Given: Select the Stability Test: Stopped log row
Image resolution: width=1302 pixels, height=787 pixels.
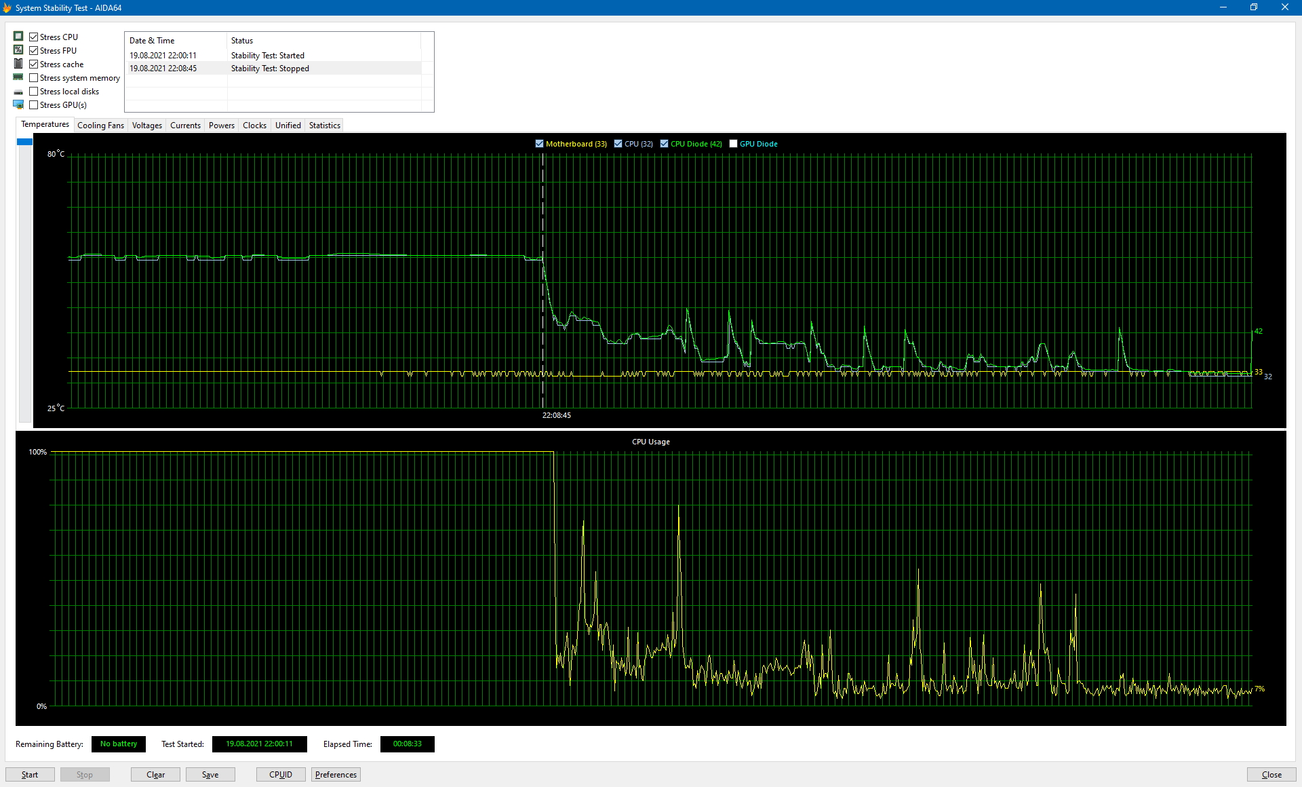Looking at the screenshot, I should click(x=270, y=69).
